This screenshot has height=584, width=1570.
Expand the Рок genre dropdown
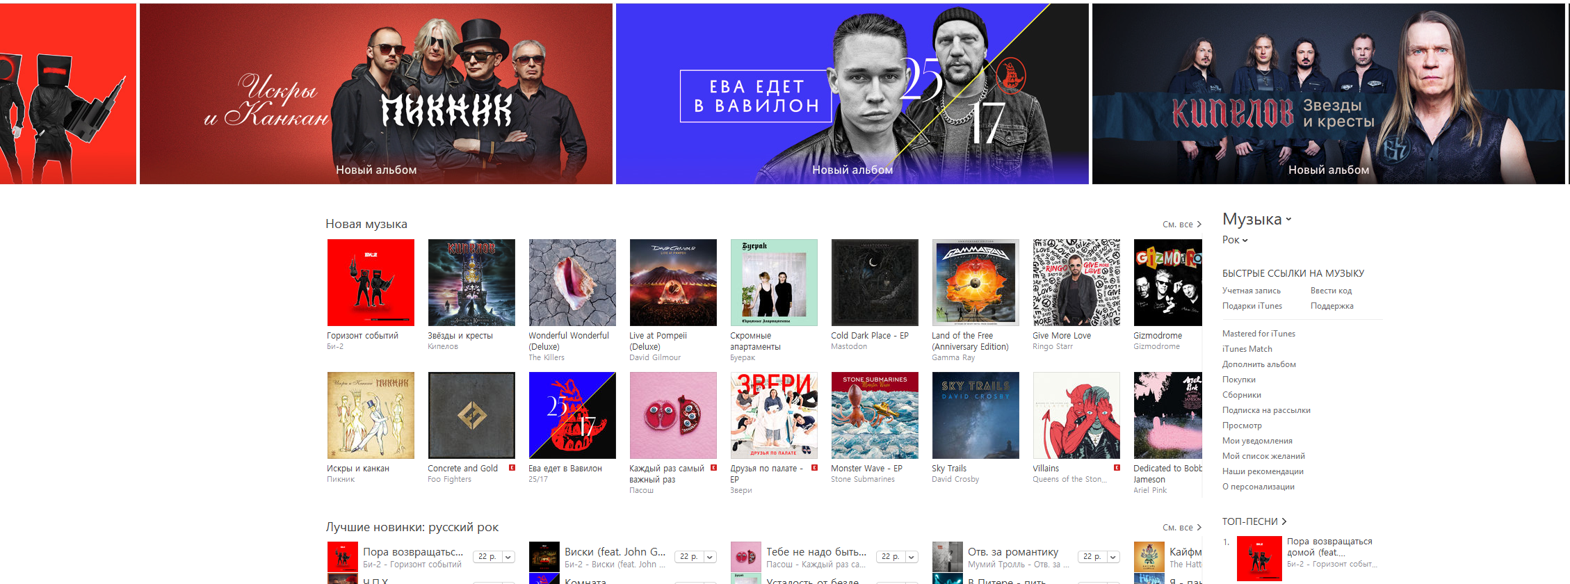[x=1235, y=240]
